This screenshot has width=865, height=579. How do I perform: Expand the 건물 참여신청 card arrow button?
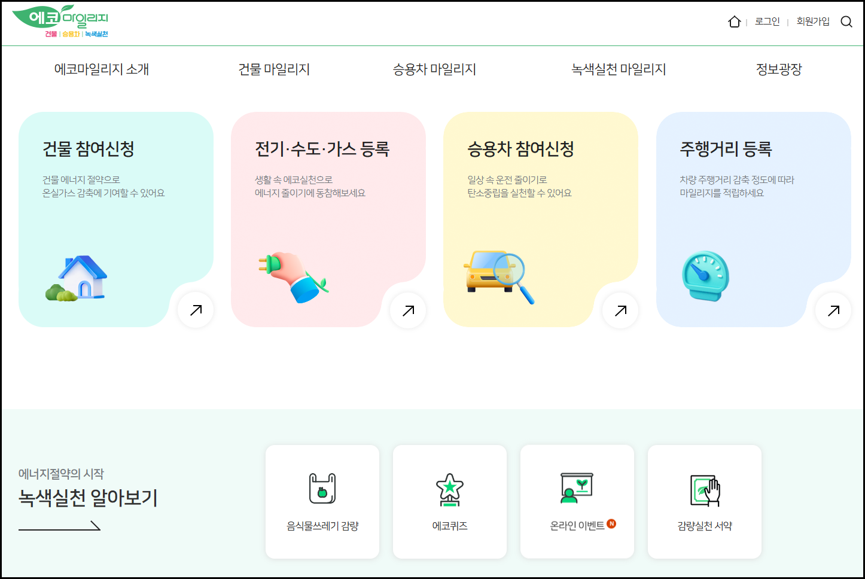point(195,310)
